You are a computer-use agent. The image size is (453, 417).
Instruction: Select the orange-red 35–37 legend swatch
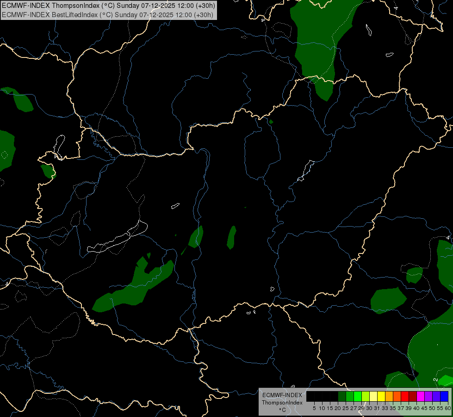point(397,396)
